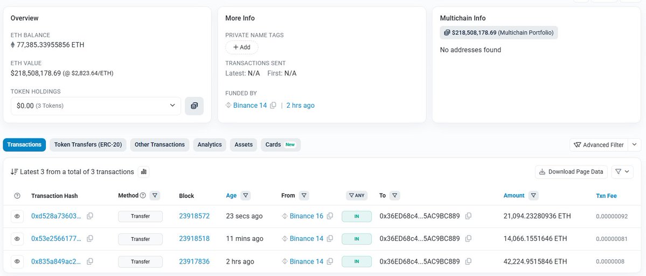Copy the To address in the first row
Image resolution: width=646 pixels, height=276 pixels.
[x=468, y=216]
